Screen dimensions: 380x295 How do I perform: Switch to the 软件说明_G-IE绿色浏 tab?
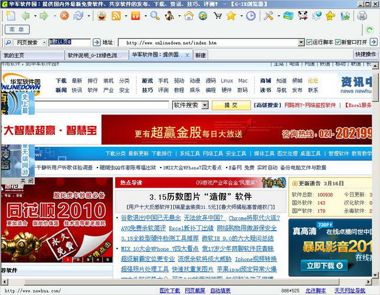pyautogui.click(x=97, y=55)
